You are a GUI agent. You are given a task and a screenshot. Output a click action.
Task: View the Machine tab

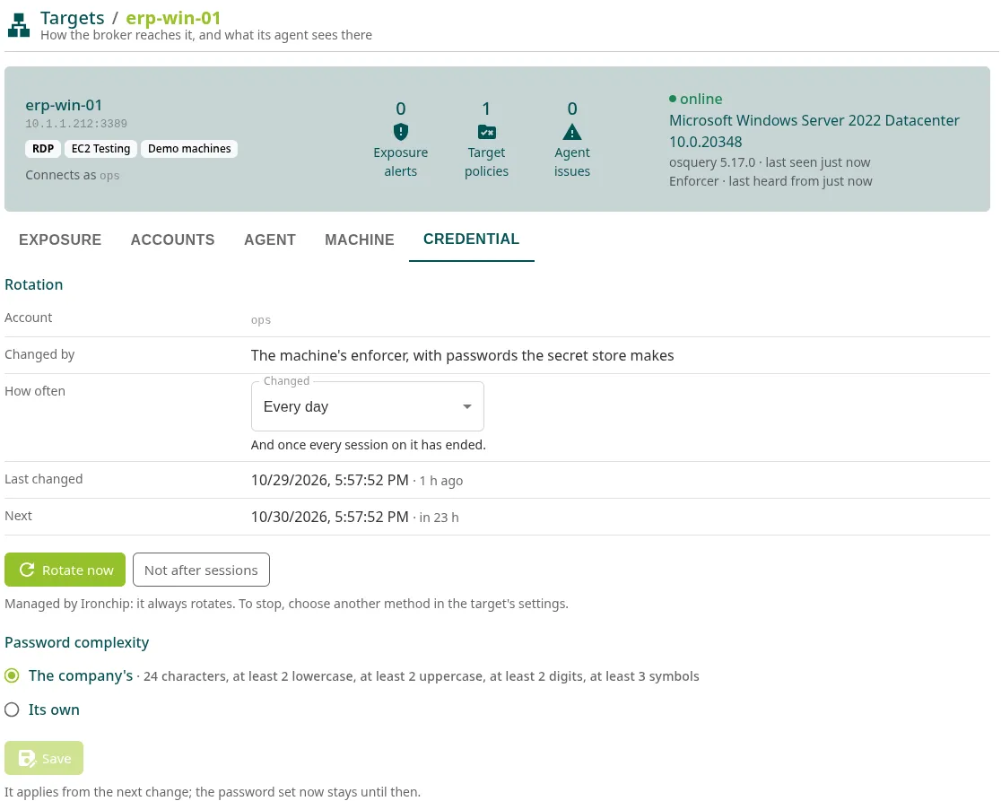(360, 239)
